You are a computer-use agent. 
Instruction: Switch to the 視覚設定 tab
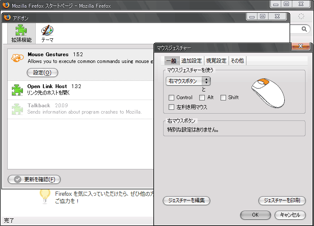[216, 61]
